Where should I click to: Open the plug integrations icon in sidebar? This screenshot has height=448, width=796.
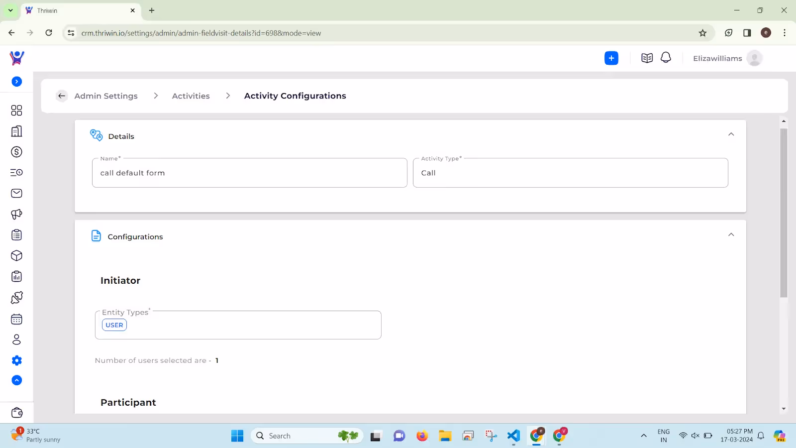[16, 298]
